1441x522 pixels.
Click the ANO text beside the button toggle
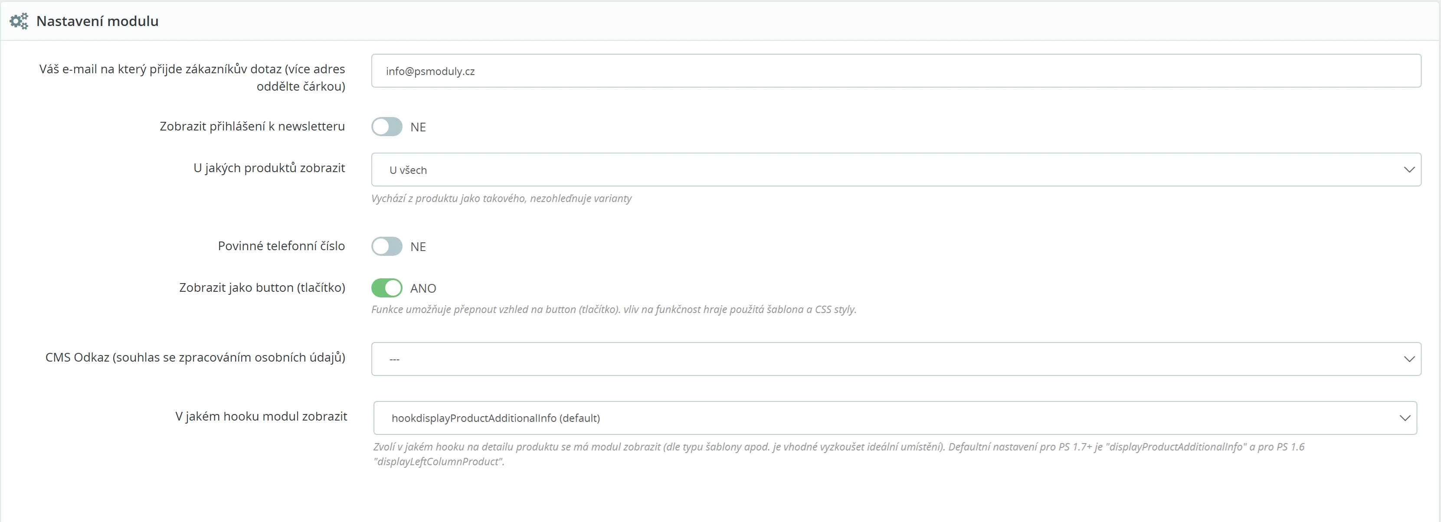coord(423,288)
